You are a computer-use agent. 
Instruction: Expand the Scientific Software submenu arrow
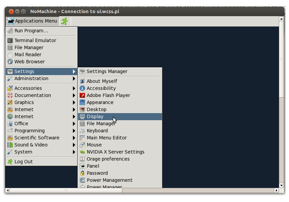coord(74,138)
